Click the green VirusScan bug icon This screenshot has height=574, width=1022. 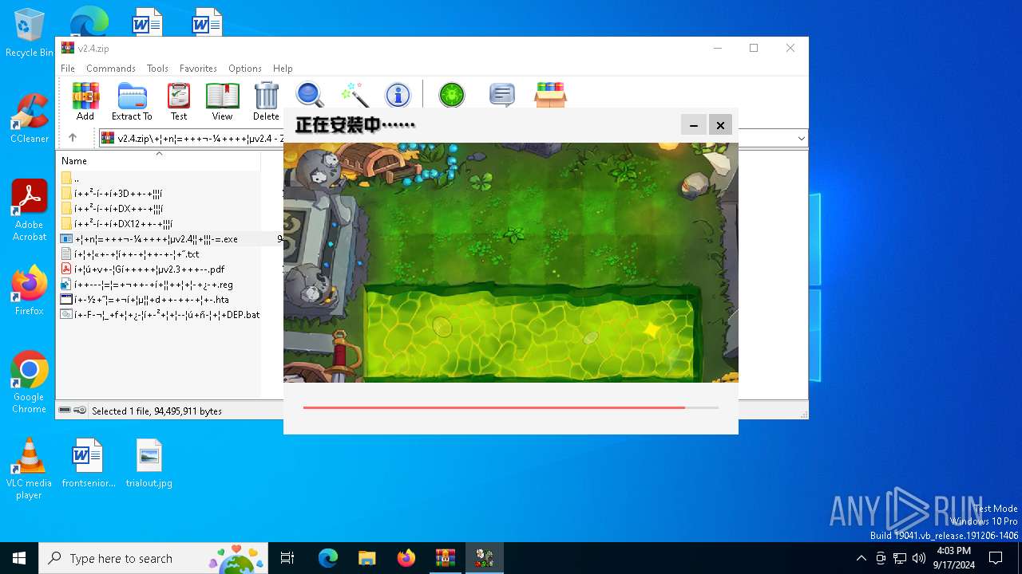point(452,95)
